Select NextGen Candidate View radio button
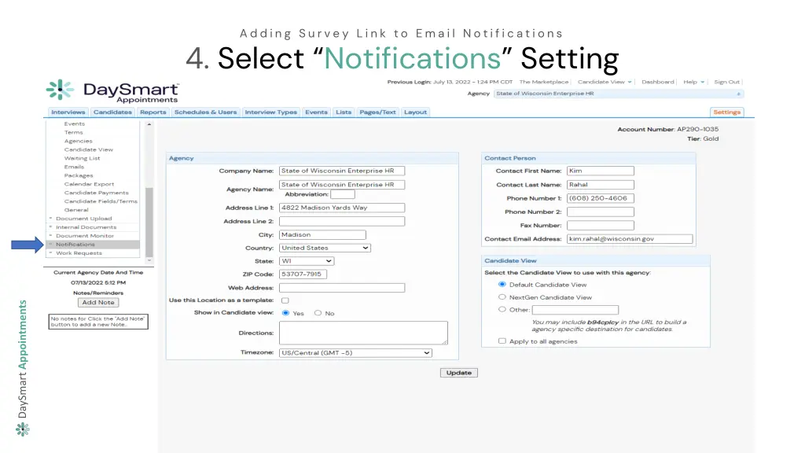The image size is (805, 453). pyautogui.click(x=502, y=296)
